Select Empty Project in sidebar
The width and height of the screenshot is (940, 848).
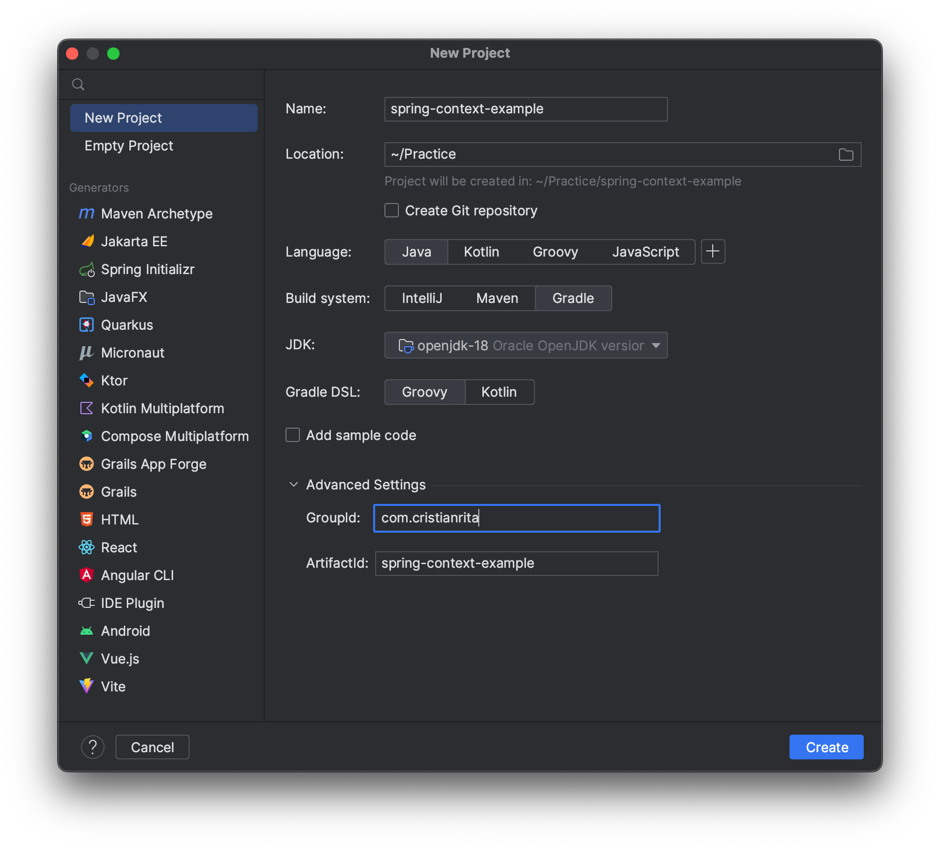point(164,146)
